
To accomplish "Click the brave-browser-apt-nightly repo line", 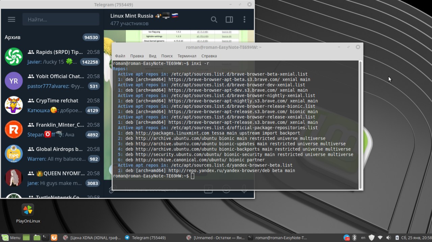I will click(x=218, y=101).
